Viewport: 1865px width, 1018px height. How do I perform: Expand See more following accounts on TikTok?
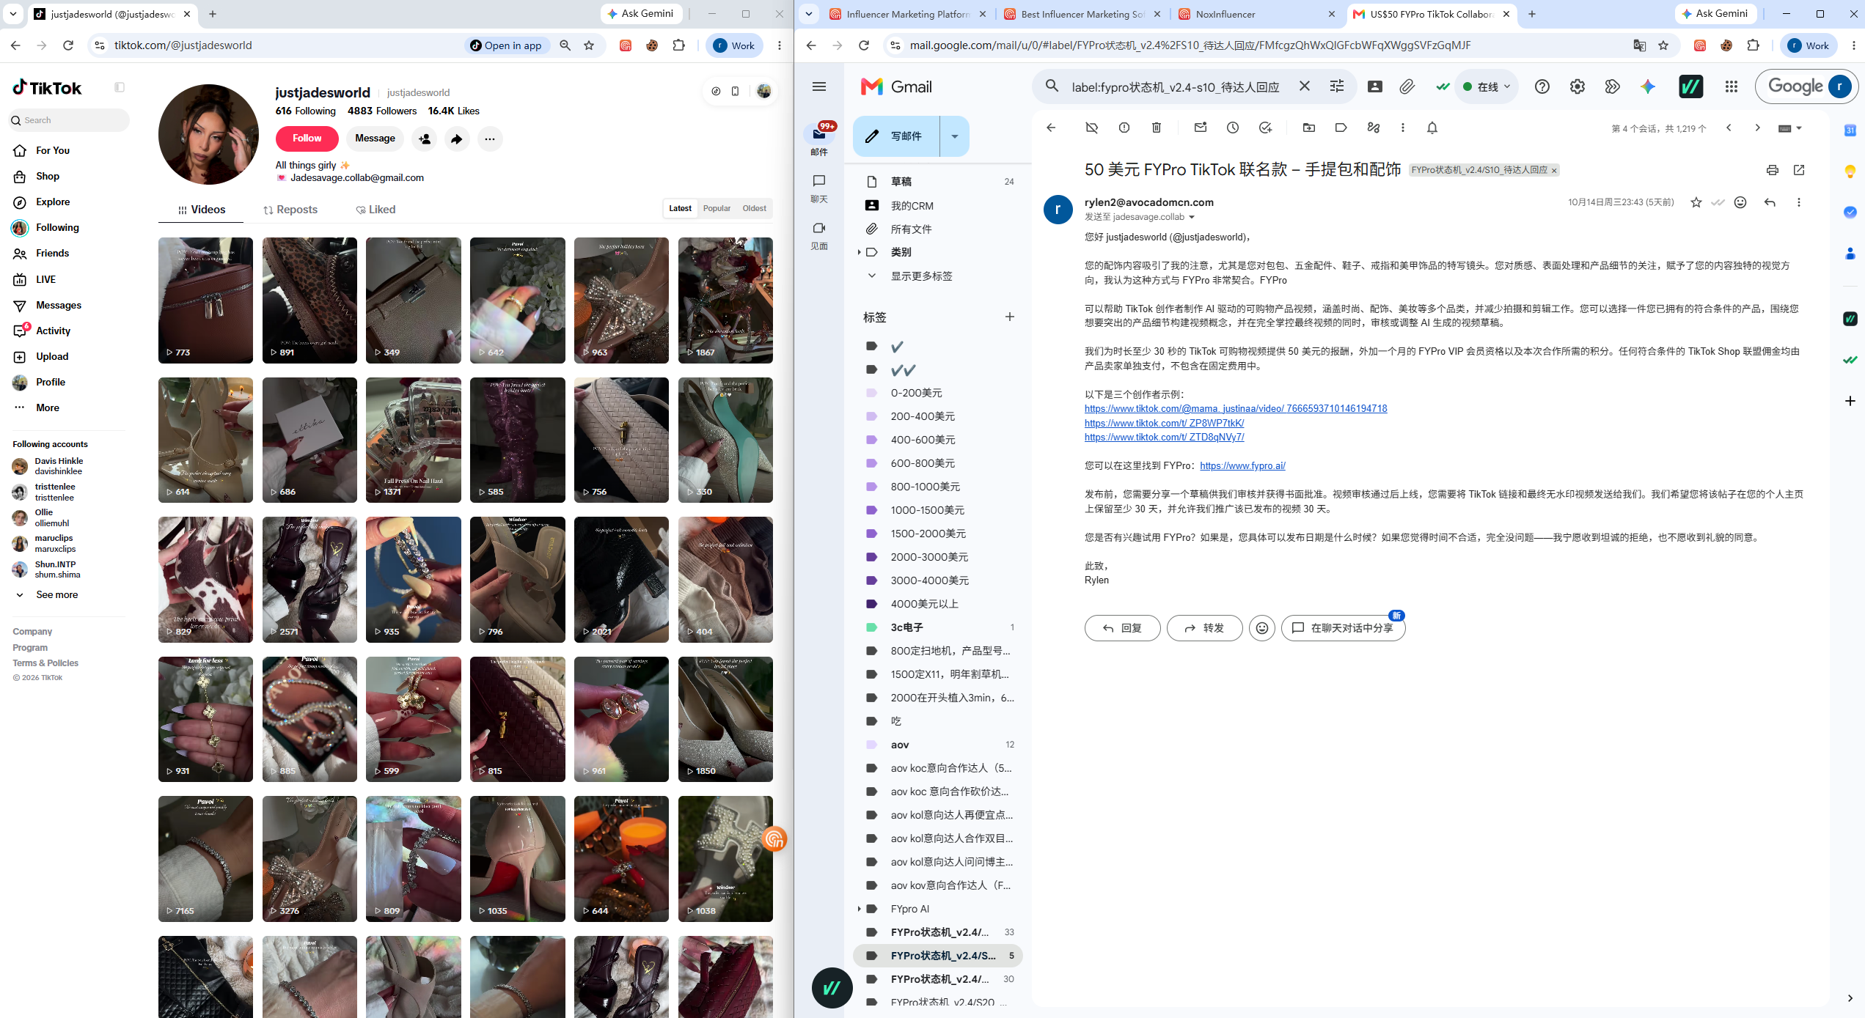56,594
